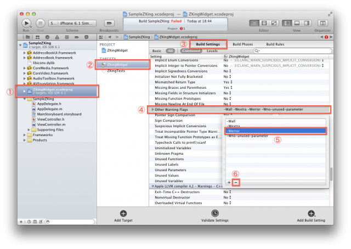Collapse Apple LLVM compiler Warnings C++ section
This screenshot has width=351, height=249.
pos(152,186)
